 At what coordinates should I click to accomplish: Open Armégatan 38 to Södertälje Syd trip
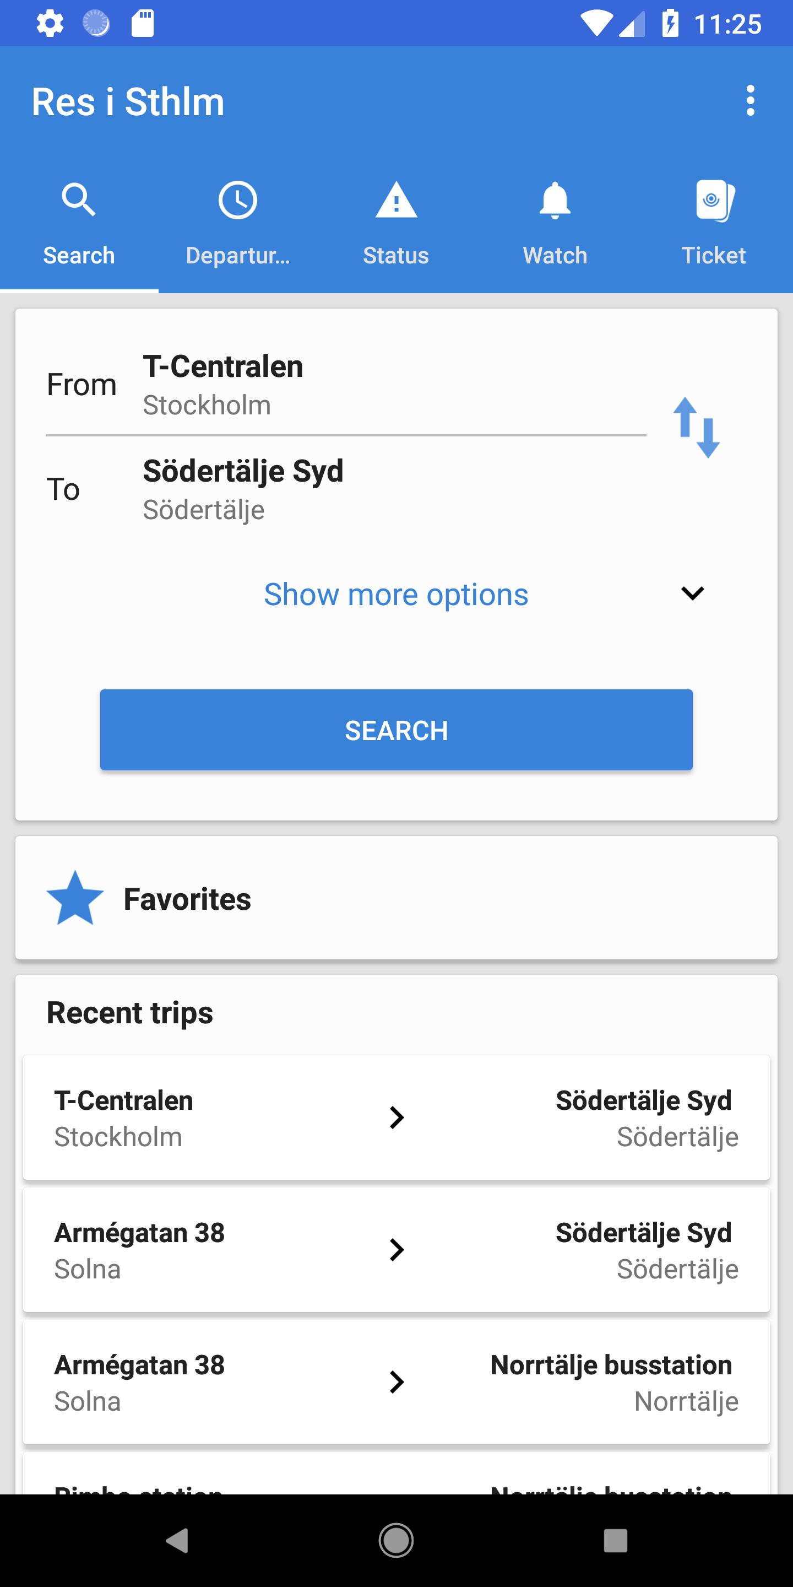tap(396, 1250)
